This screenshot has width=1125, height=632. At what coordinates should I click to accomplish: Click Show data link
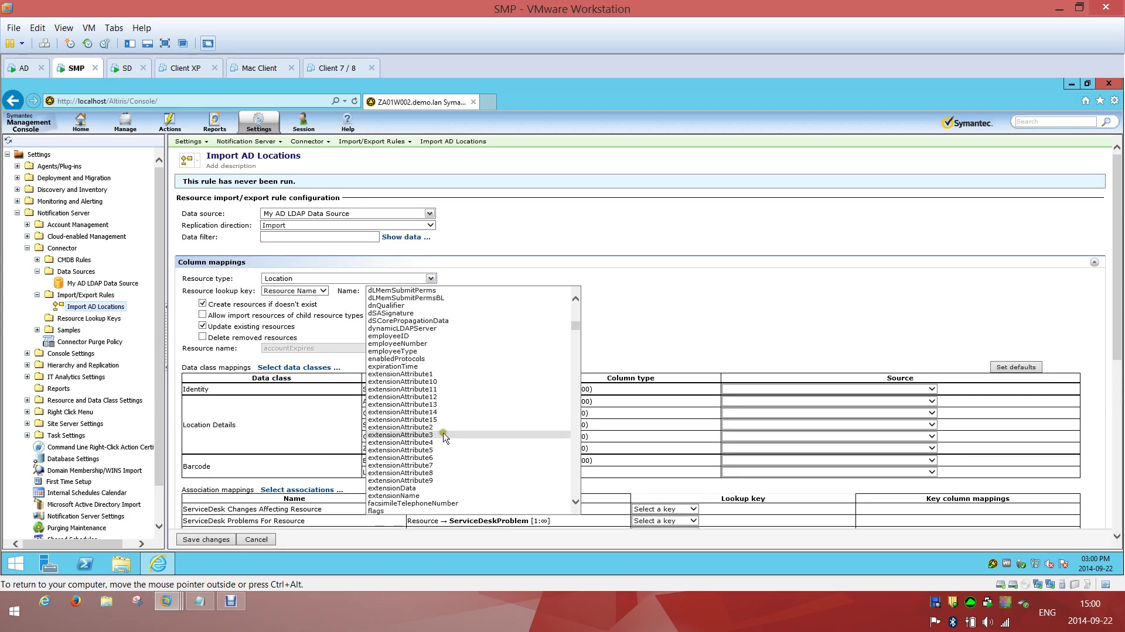[406, 237]
